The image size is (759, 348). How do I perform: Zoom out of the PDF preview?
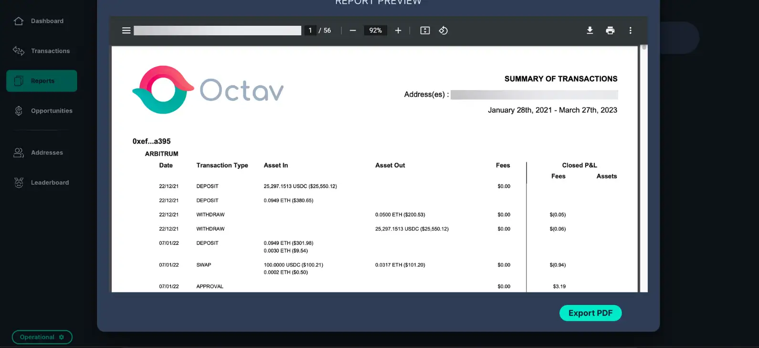point(353,31)
